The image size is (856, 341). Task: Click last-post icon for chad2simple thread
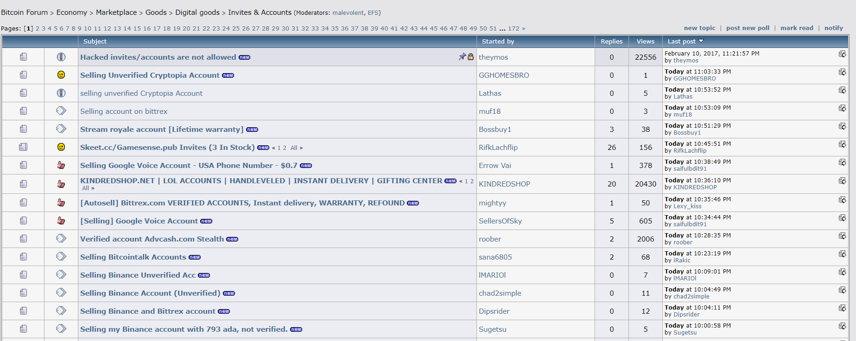[x=842, y=290]
